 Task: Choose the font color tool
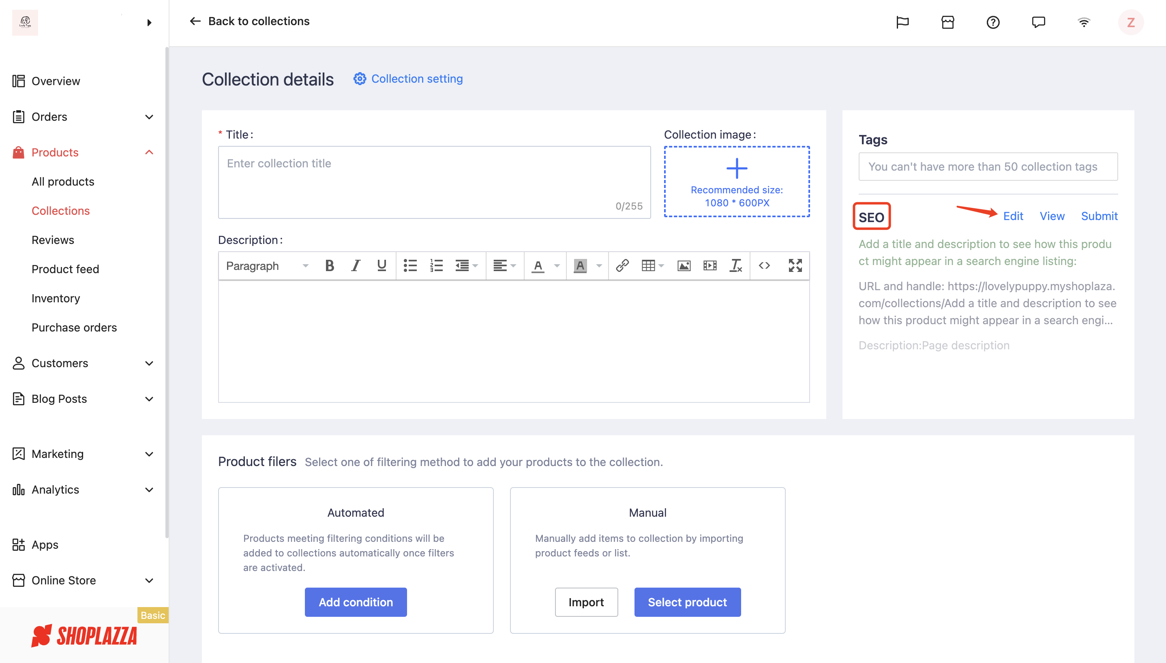click(538, 265)
